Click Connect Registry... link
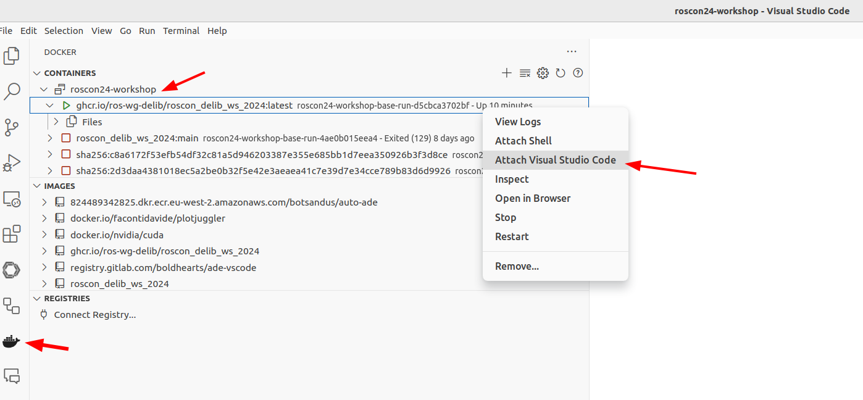Viewport: 863px width, 400px height. click(x=95, y=315)
